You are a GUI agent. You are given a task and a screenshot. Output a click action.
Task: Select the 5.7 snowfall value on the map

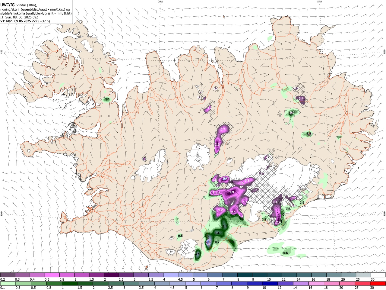[x=225, y=179]
